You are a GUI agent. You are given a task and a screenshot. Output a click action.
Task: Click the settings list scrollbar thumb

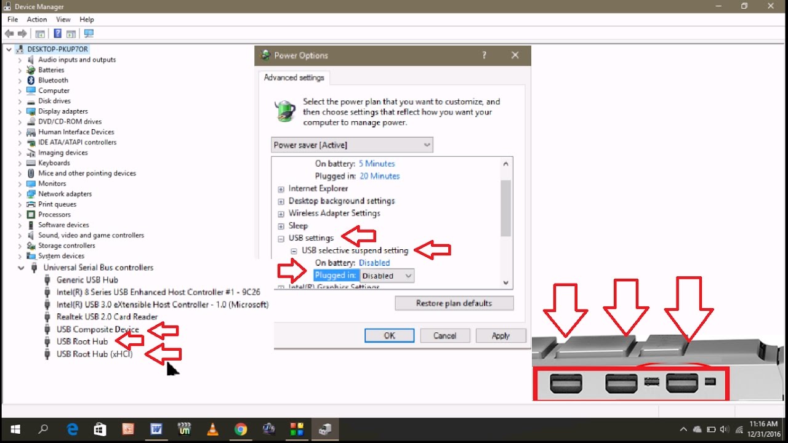tap(506, 208)
